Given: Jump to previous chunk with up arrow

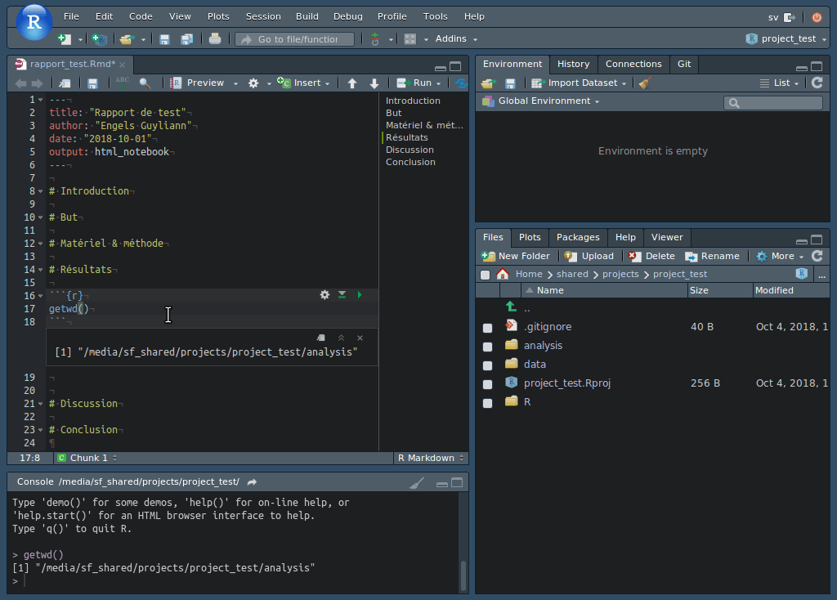Looking at the screenshot, I should pyautogui.click(x=351, y=83).
